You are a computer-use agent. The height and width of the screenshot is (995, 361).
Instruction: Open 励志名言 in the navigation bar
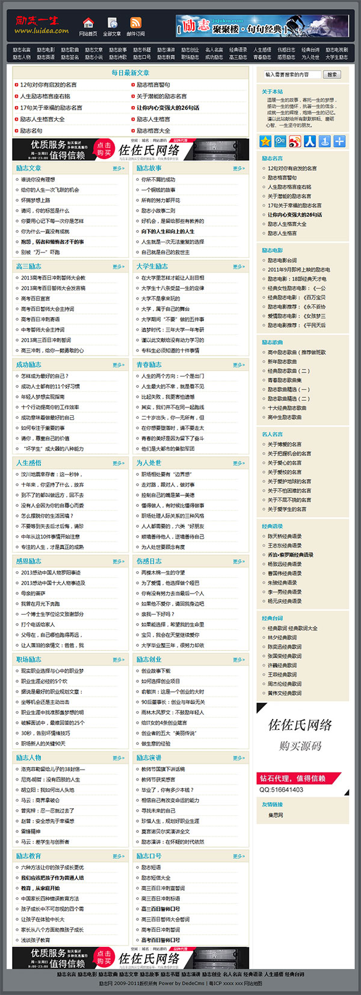point(22,50)
